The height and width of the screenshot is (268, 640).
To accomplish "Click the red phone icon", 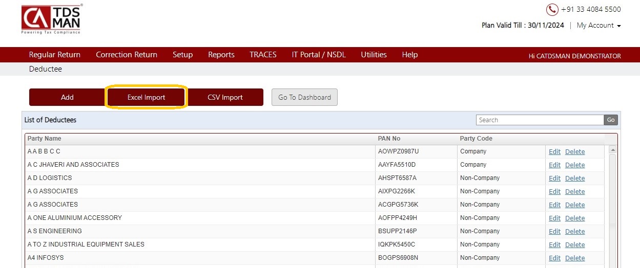I will 552,9.
